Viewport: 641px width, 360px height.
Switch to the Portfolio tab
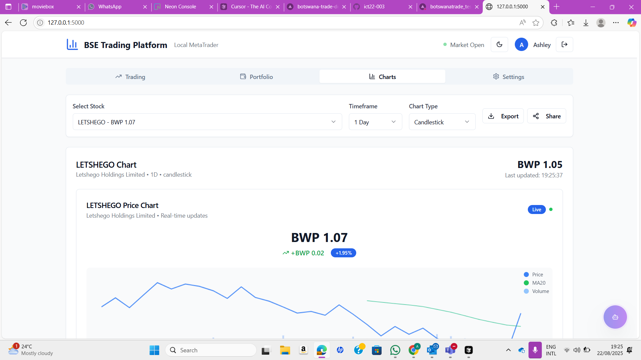[x=256, y=77]
